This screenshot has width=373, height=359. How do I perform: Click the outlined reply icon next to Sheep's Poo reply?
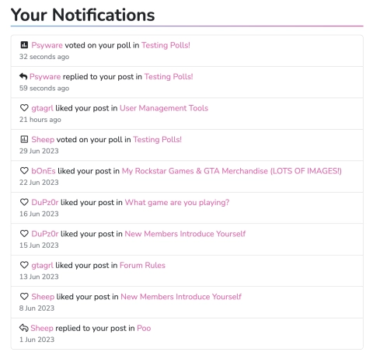pos(23,328)
